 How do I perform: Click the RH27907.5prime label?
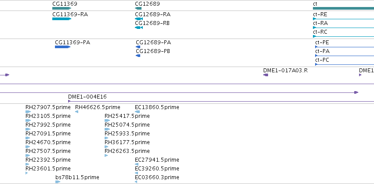tap(48, 107)
